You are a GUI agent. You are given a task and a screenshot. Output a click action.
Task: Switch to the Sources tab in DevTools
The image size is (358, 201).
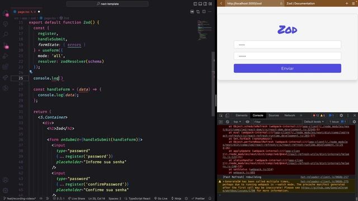click(274, 116)
